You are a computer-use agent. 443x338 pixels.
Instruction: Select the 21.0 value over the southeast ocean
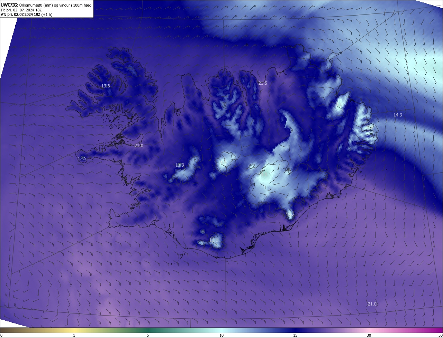click(372, 304)
